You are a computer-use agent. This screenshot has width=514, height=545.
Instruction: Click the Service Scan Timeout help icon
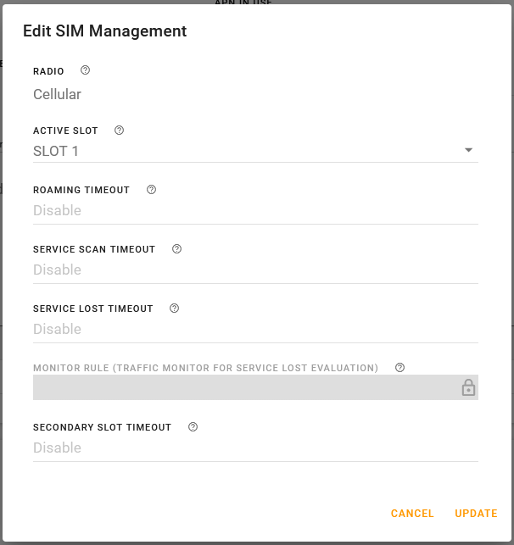click(x=176, y=249)
